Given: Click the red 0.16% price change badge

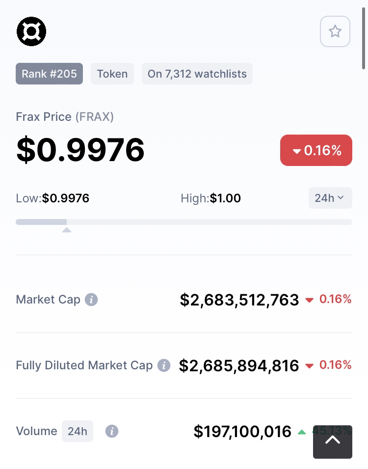Looking at the screenshot, I should (x=316, y=150).
